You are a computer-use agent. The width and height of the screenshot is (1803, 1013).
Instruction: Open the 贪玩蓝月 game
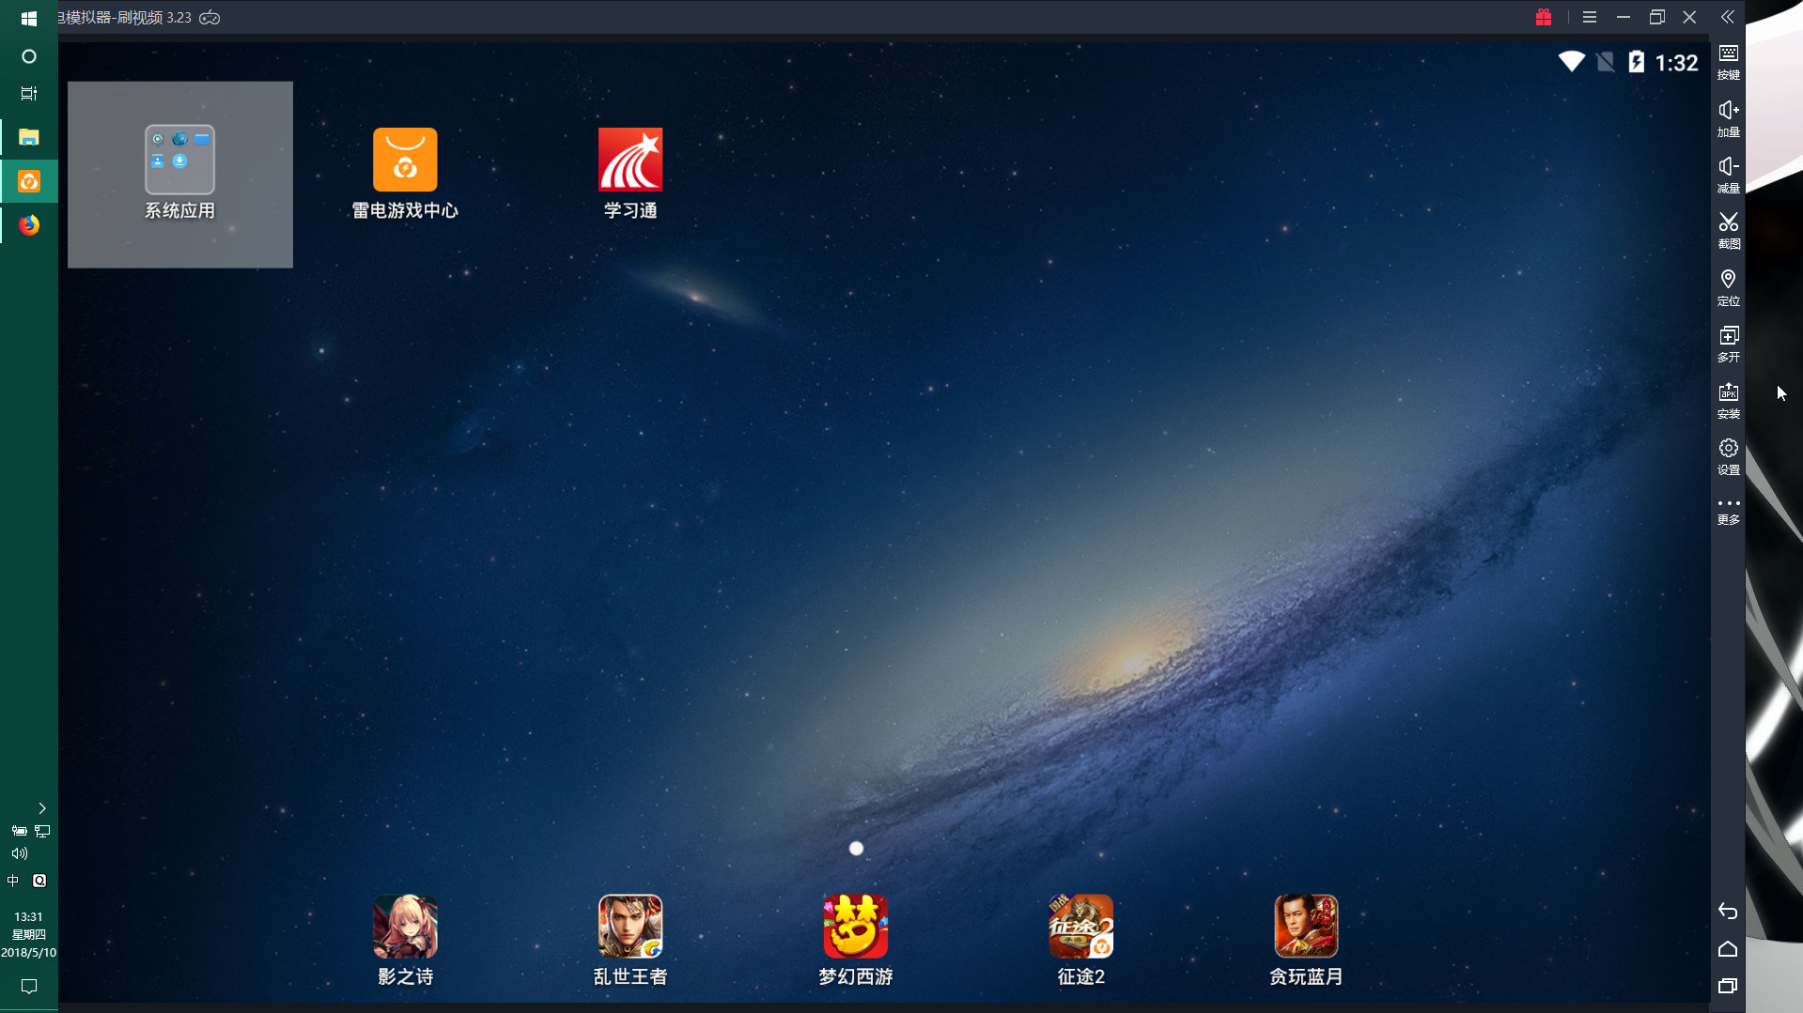pos(1306,927)
